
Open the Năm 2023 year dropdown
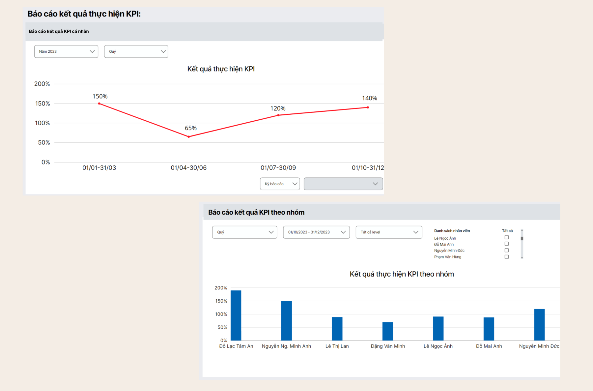click(66, 51)
